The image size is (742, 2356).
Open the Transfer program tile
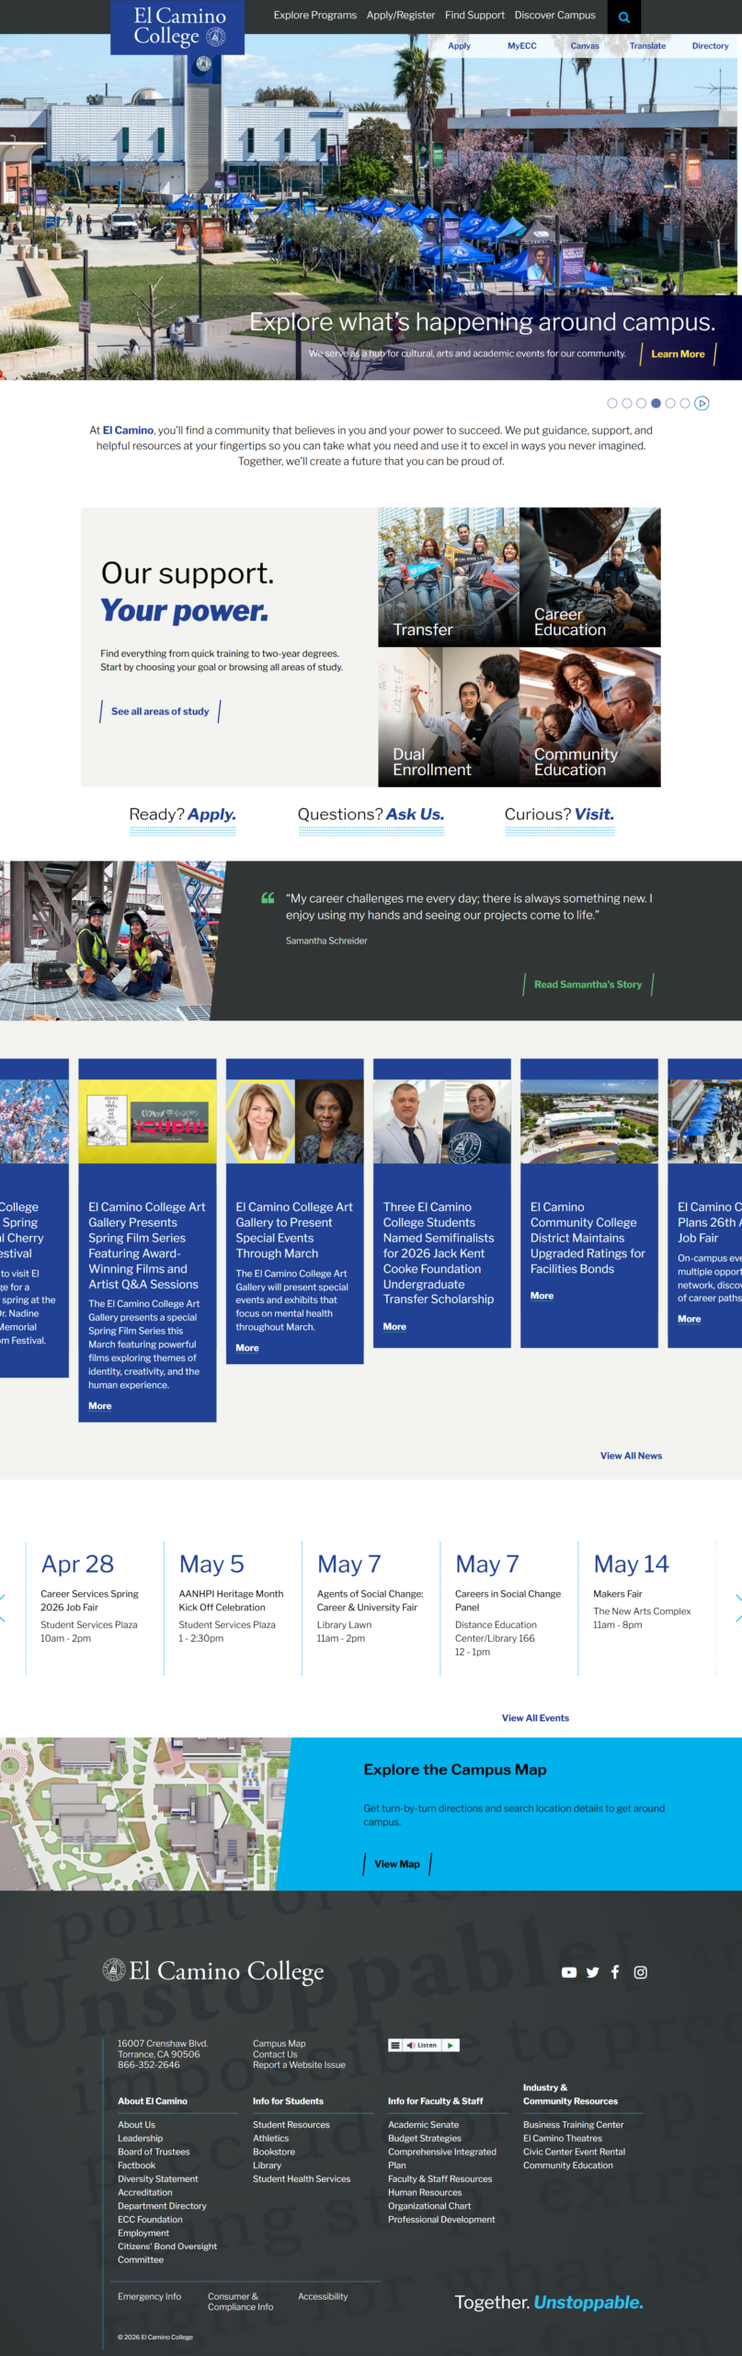[449, 577]
